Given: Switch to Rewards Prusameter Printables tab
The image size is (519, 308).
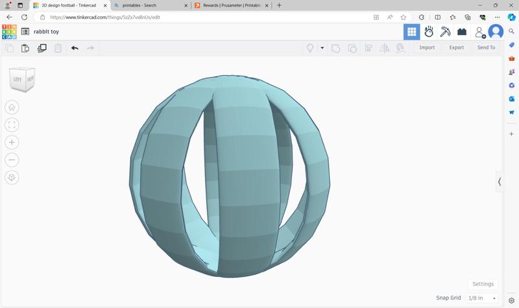Looking at the screenshot, I should pyautogui.click(x=232, y=5).
